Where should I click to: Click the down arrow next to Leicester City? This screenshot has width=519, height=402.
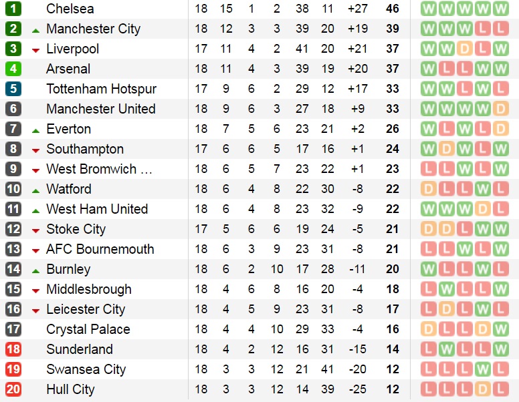pyautogui.click(x=35, y=311)
